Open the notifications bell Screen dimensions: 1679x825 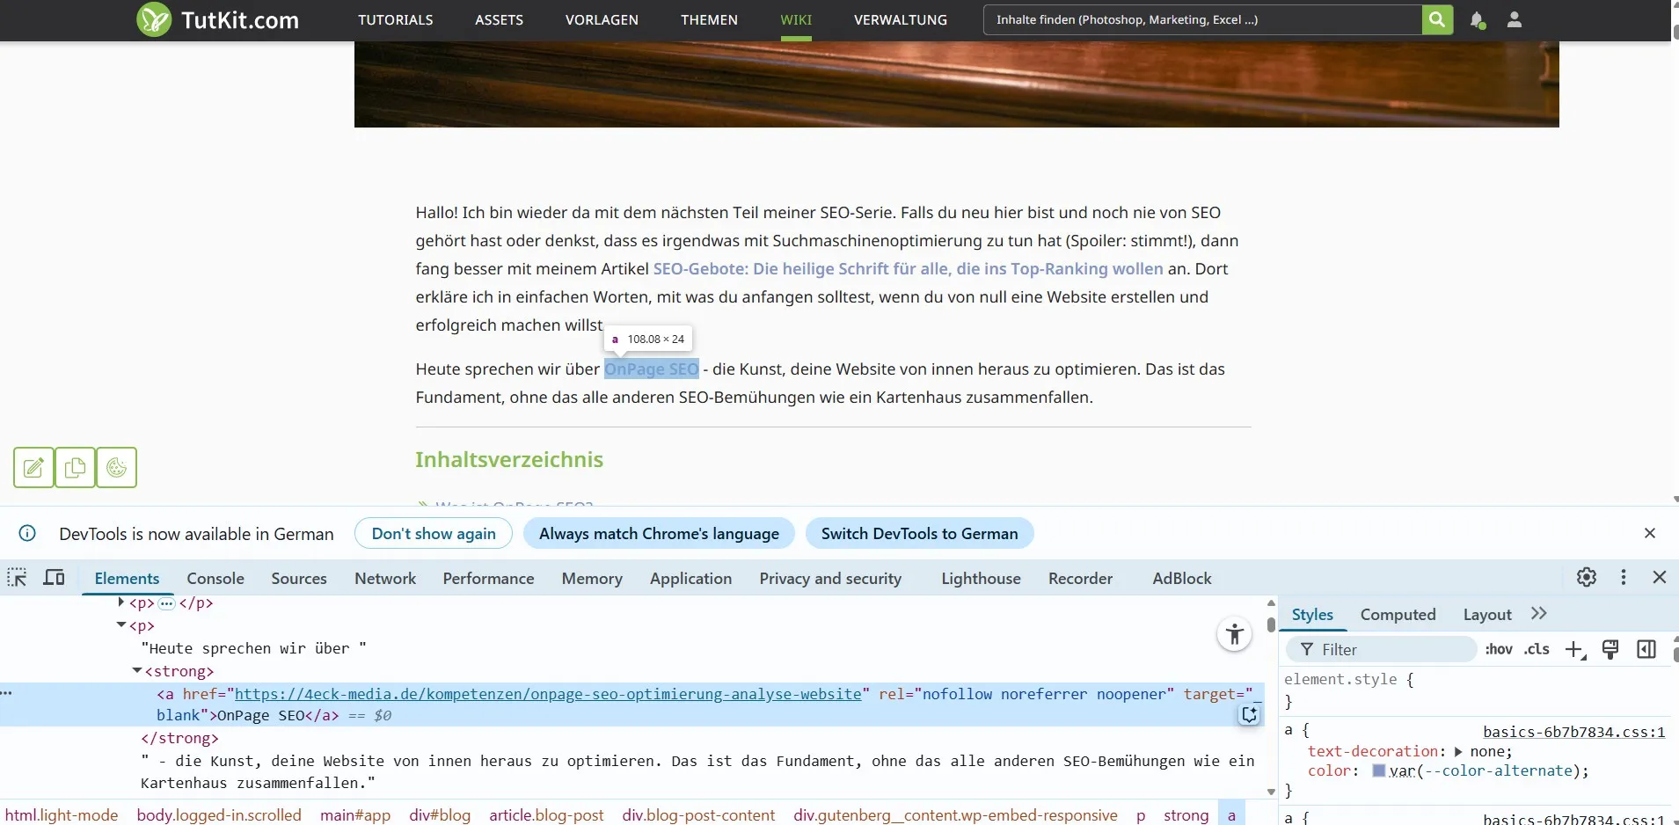1478,19
